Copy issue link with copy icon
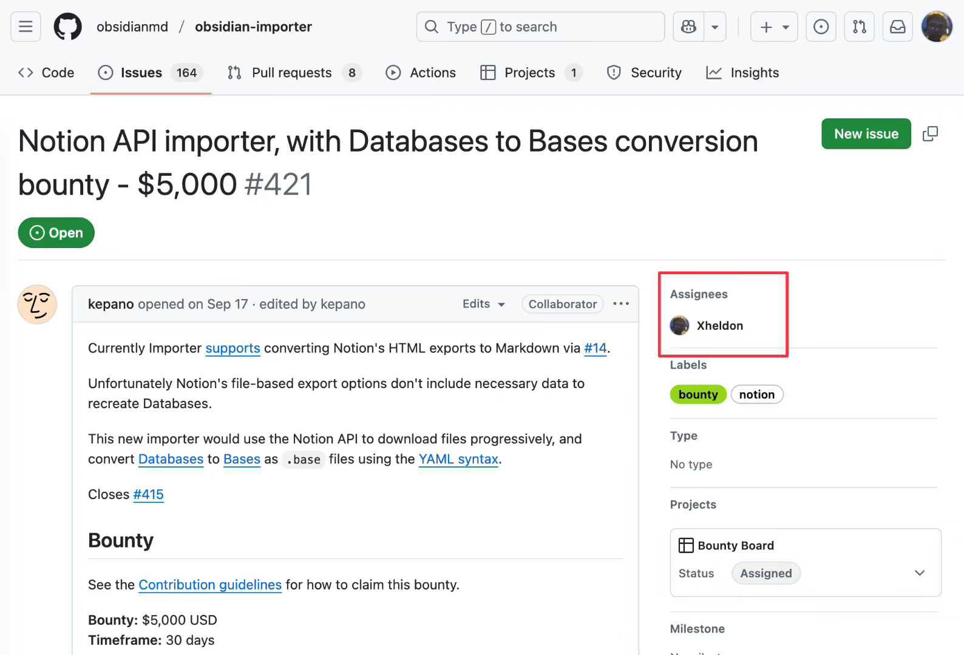 (929, 134)
